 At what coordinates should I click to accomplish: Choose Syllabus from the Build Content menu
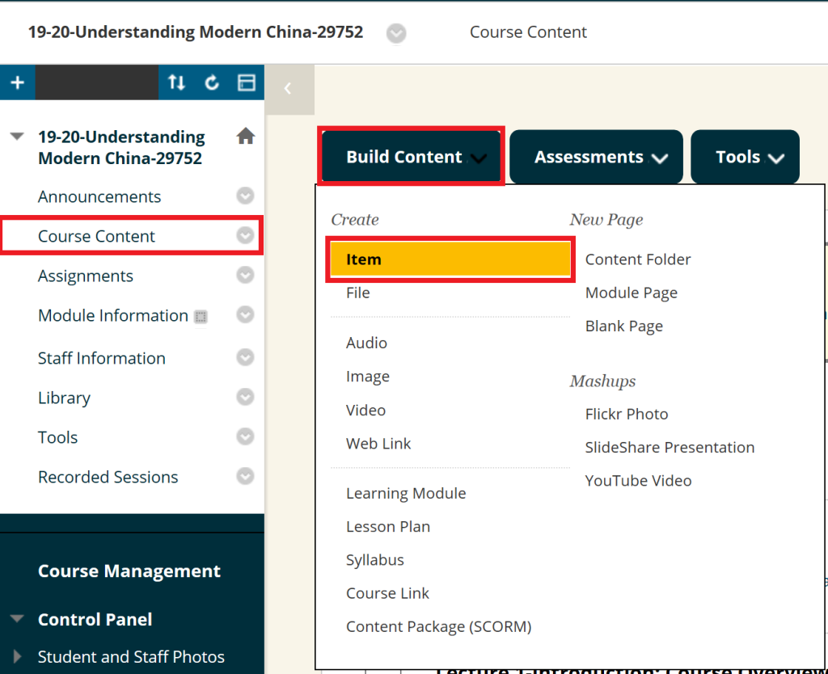click(374, 559)
